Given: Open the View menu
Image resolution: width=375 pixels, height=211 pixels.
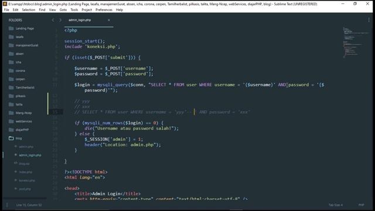Looking at the screenshot, I should (x=52, y=10).
